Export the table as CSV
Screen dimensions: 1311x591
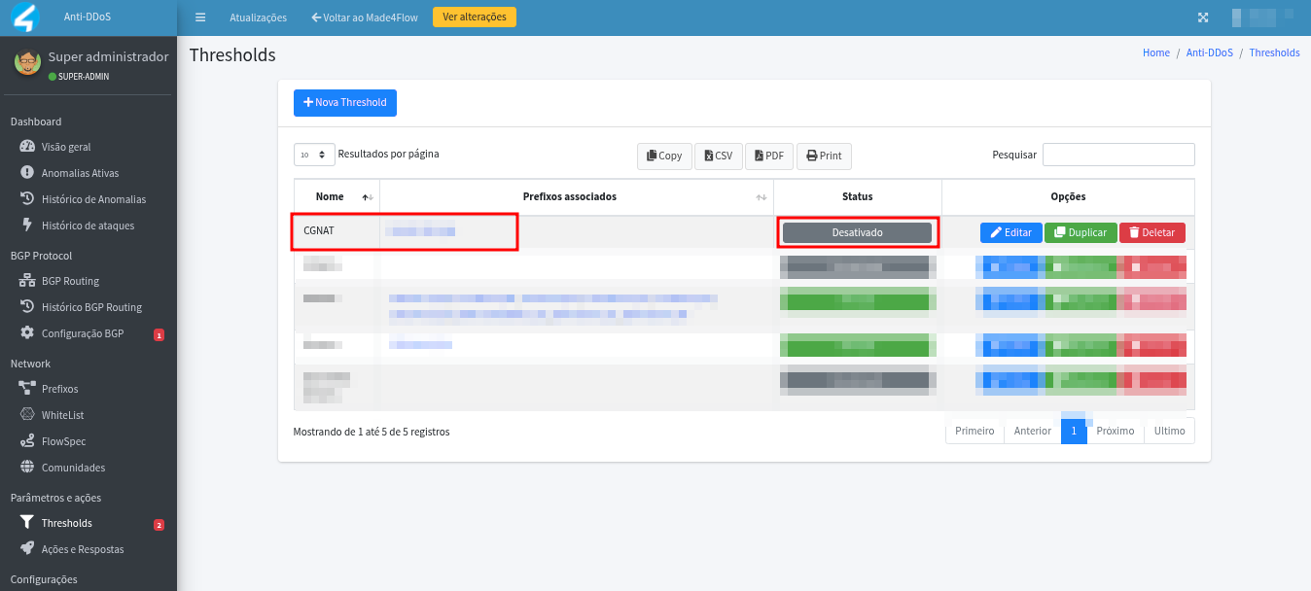(719, 156)
